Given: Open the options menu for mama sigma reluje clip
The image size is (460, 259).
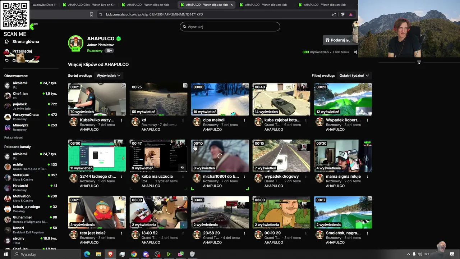Looking at the screenshot, I should pyautogui.click(x=367, y=177).
